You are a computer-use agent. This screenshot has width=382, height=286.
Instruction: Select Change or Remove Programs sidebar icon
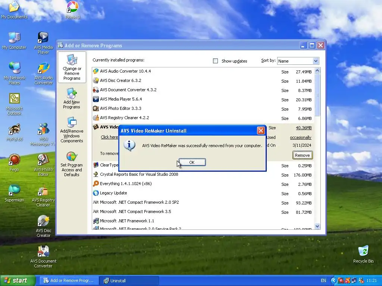click(72, 67)
